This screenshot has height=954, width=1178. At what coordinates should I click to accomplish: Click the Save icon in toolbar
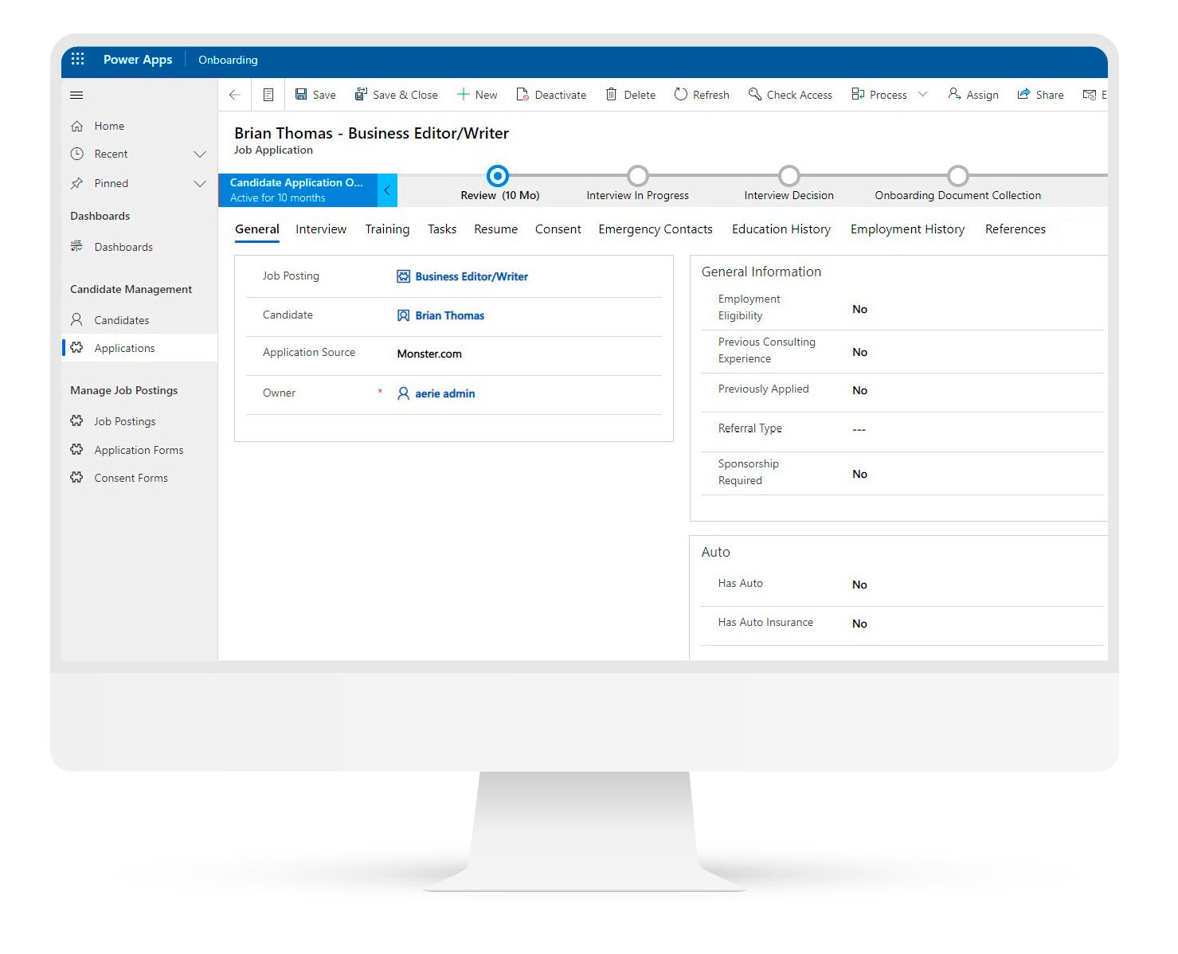point(301,95)
